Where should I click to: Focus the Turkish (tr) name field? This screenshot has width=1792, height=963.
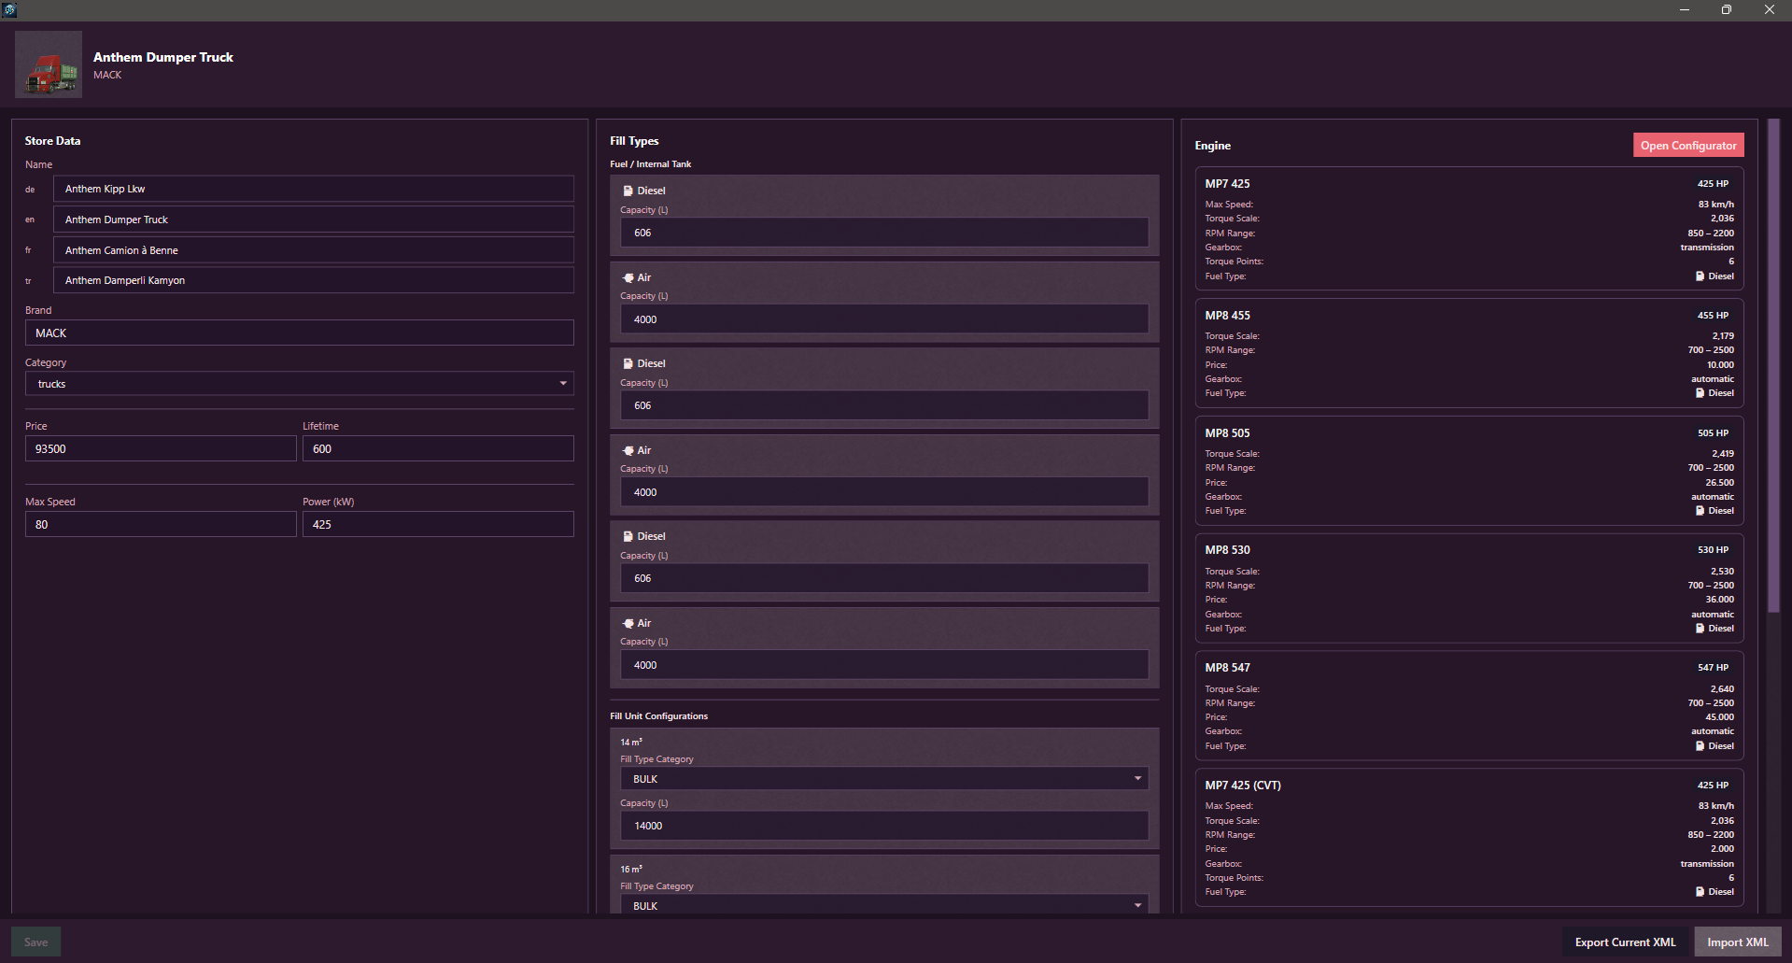click(313, 280)
